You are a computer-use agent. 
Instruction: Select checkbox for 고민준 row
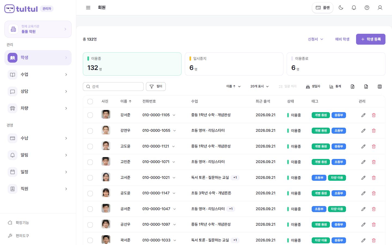coord(90,162)
